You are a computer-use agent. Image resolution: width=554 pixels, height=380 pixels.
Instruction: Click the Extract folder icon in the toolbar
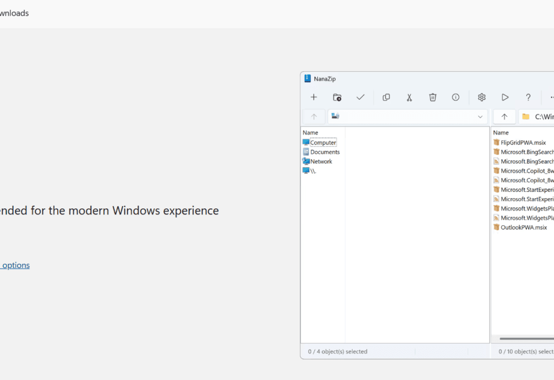pos(337,97)
